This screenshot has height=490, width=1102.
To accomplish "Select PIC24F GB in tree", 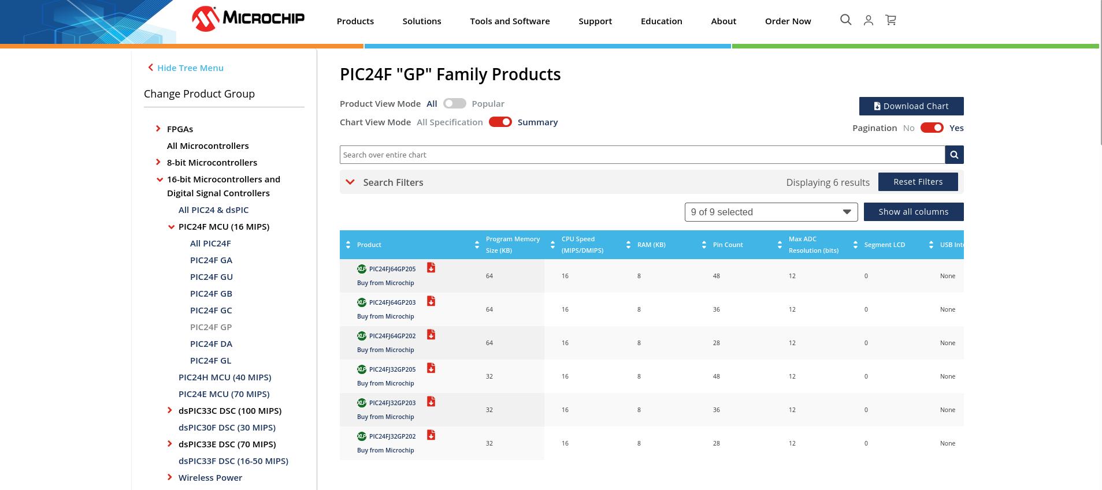I will [x=211, y=294].
